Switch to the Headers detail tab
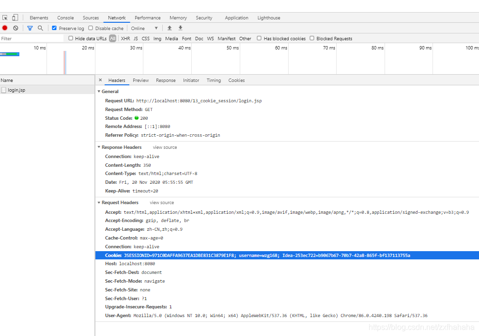This screenshot has width=479, height=336. pyautogui.click(x=117, y=80)
